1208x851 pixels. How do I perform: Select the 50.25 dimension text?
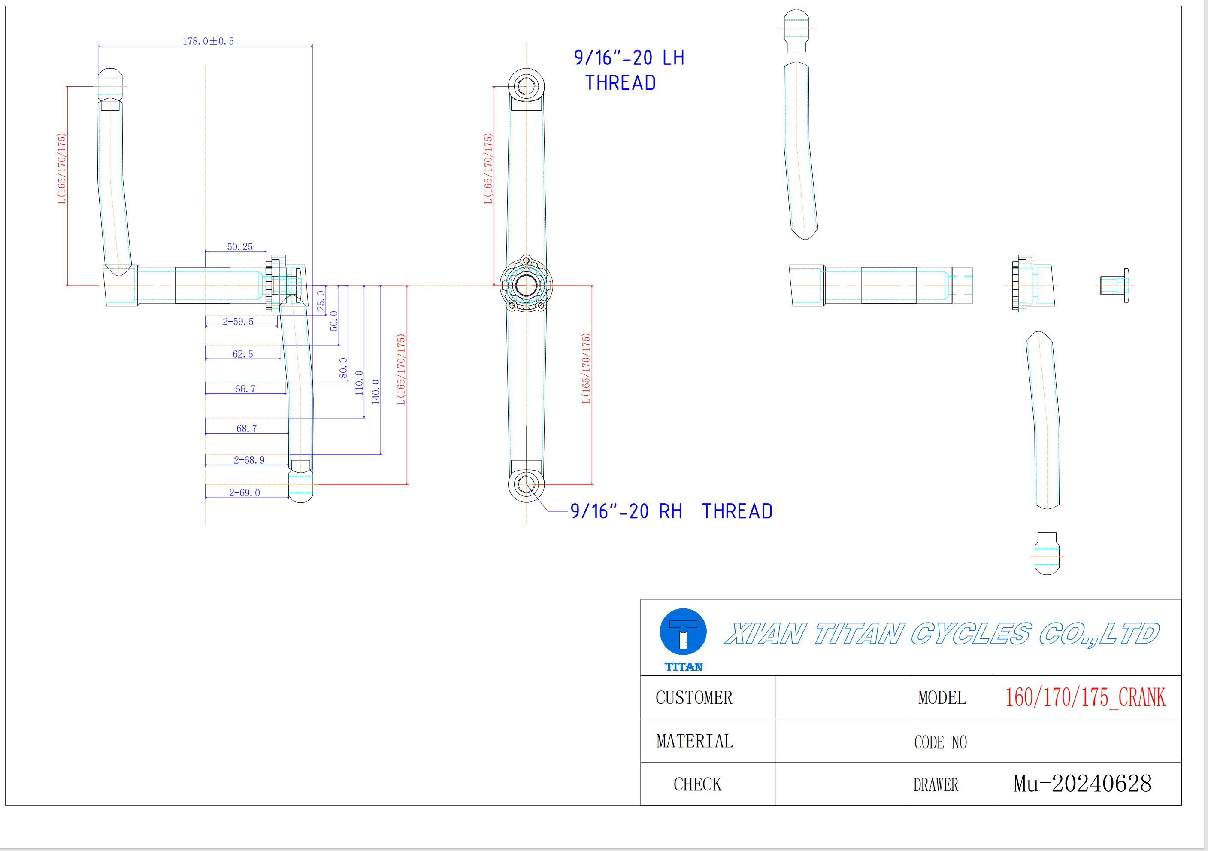tap(239, 247)
